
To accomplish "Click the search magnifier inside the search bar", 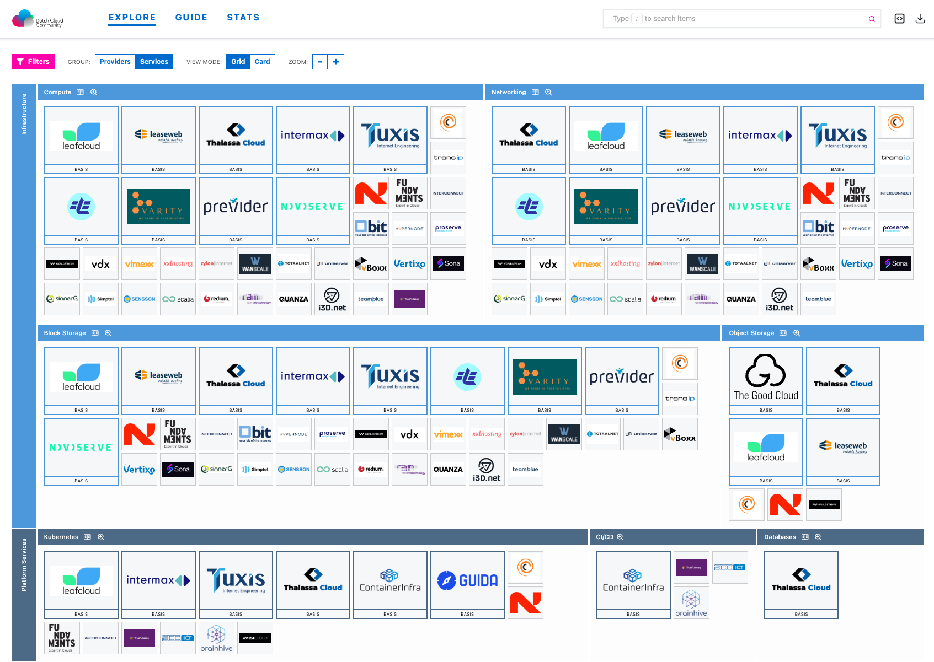I will (872, 18).
